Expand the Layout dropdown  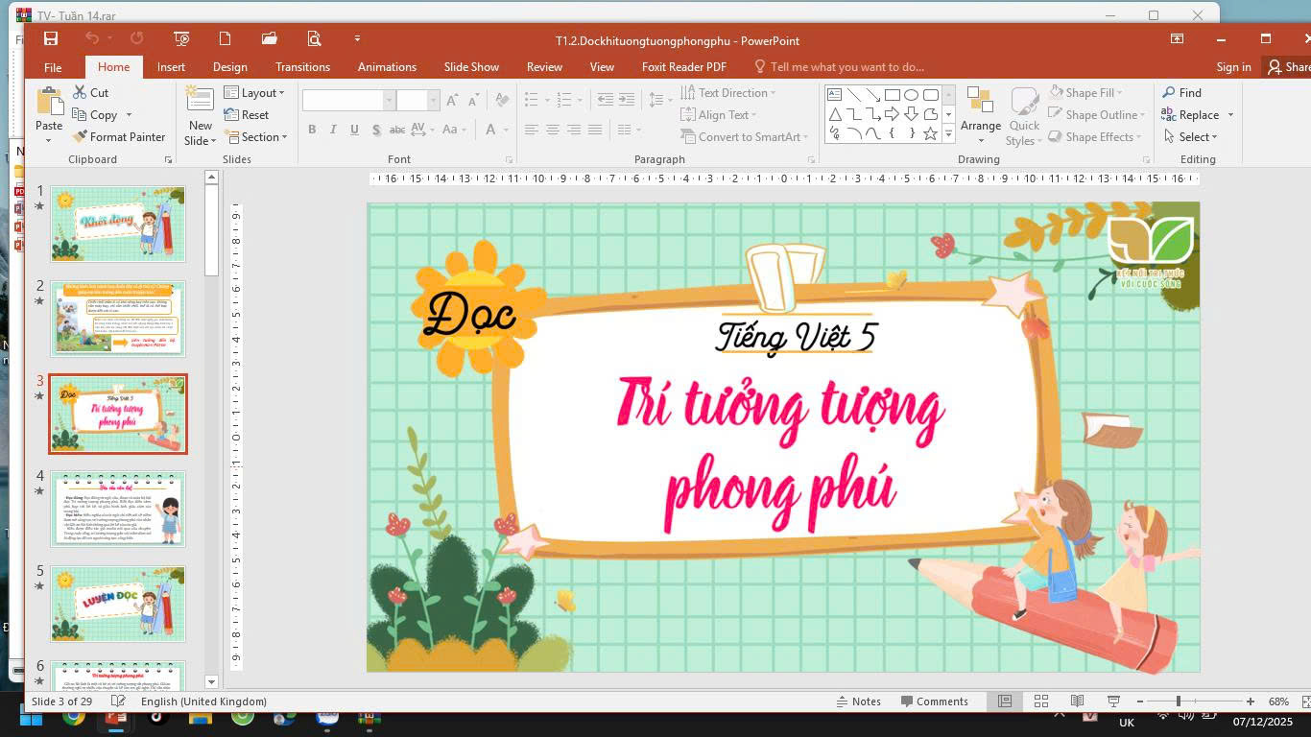pyautogui.click(x=254, y=93)
